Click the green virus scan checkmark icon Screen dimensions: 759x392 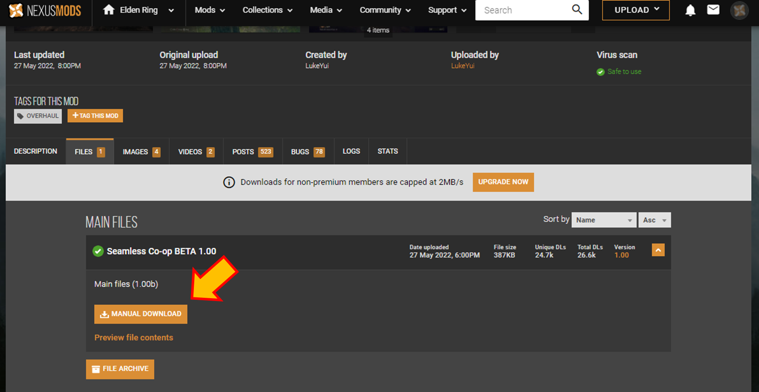click(600, 72)
